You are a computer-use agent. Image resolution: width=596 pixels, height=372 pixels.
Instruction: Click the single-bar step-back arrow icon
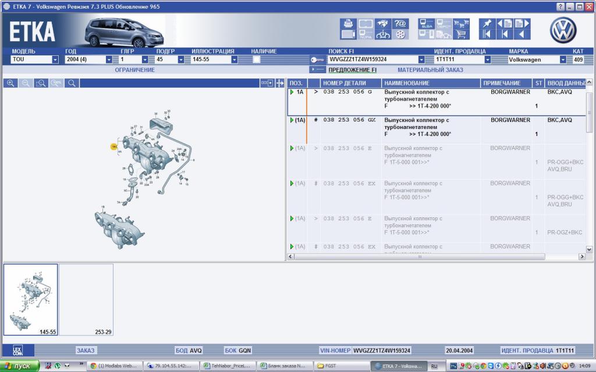click(505, 34)
